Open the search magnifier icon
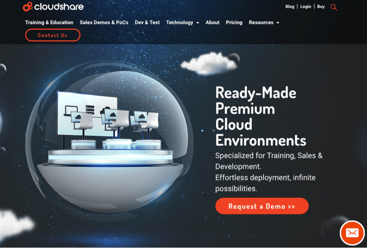Screen dimensions: 367x248 coord(333,7)
